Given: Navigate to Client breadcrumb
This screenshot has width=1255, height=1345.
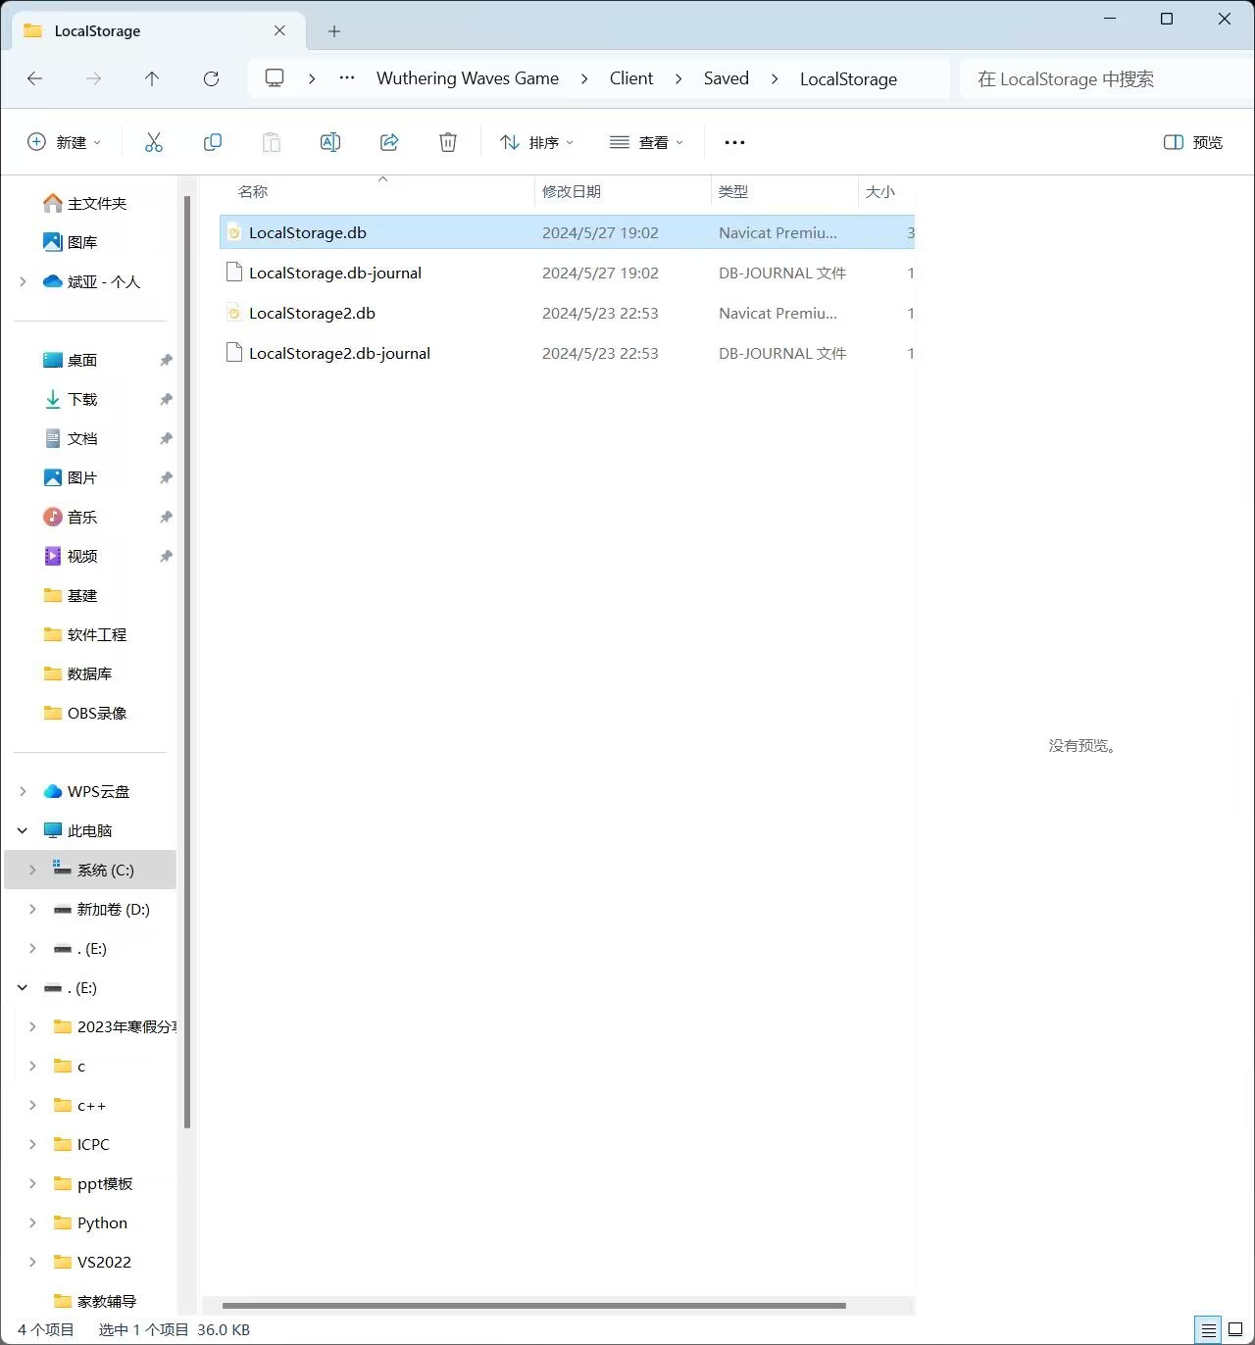Looking at the screenshot, I should pos(631,78).
